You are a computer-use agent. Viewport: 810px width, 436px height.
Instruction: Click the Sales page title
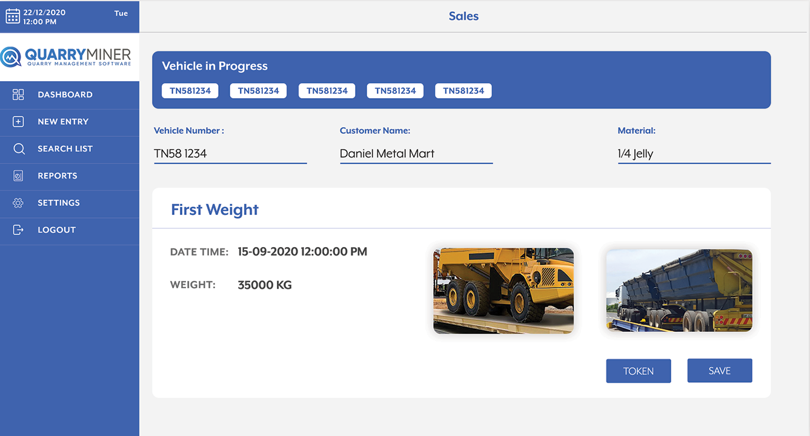463,16
